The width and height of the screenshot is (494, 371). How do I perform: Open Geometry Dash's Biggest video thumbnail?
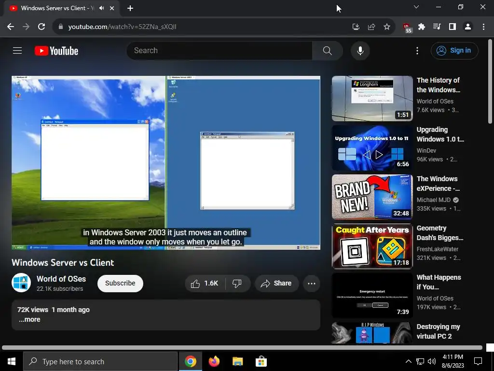click(372, 246)
